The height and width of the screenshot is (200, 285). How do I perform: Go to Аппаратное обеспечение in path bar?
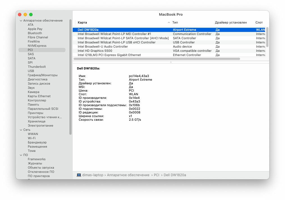point(128,175)
